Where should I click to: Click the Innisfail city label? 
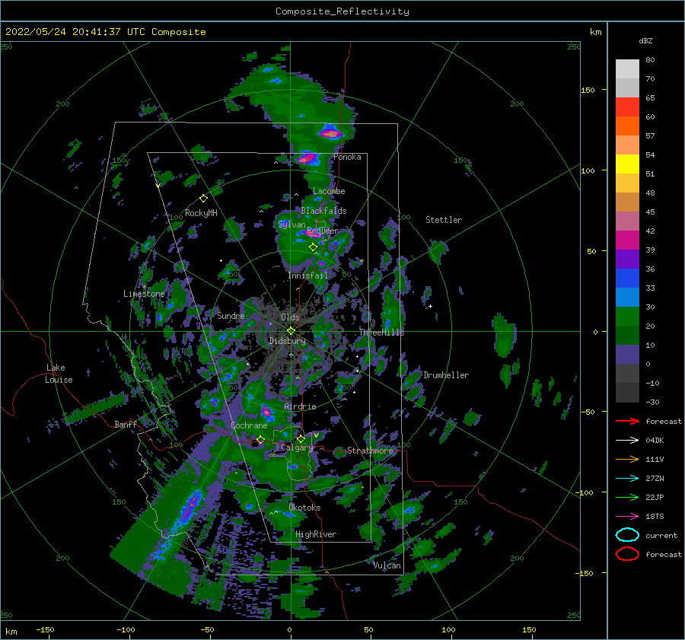click(307, 275)
